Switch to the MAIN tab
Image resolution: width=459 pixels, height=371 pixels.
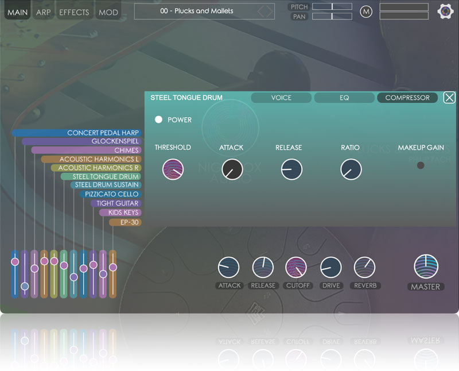[x=18, y=12]
